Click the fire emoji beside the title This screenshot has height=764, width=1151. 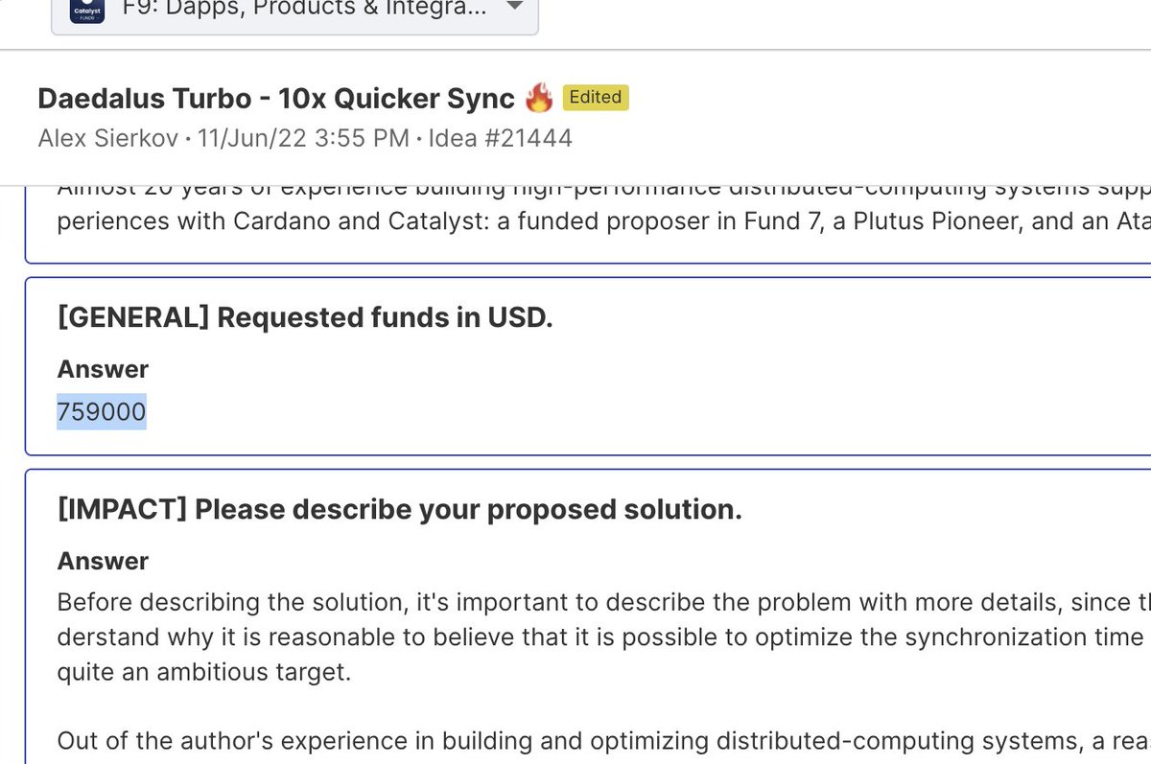[540, 99]
